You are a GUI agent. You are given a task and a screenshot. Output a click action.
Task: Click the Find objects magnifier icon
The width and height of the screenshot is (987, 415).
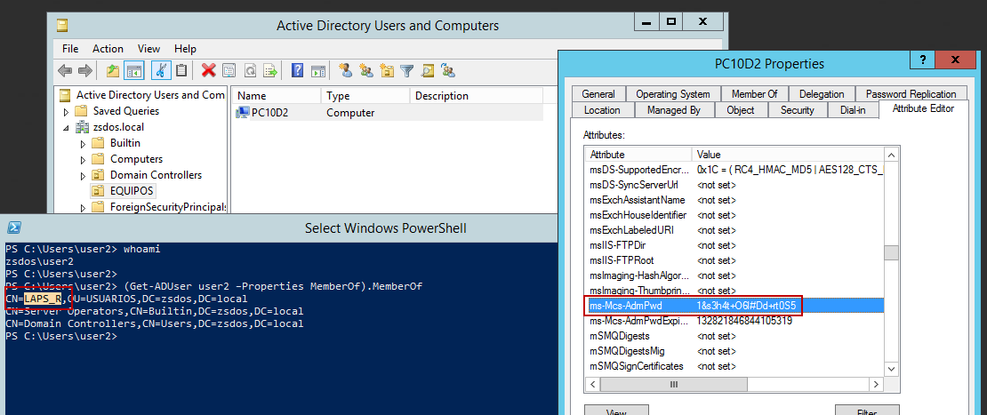428,70
